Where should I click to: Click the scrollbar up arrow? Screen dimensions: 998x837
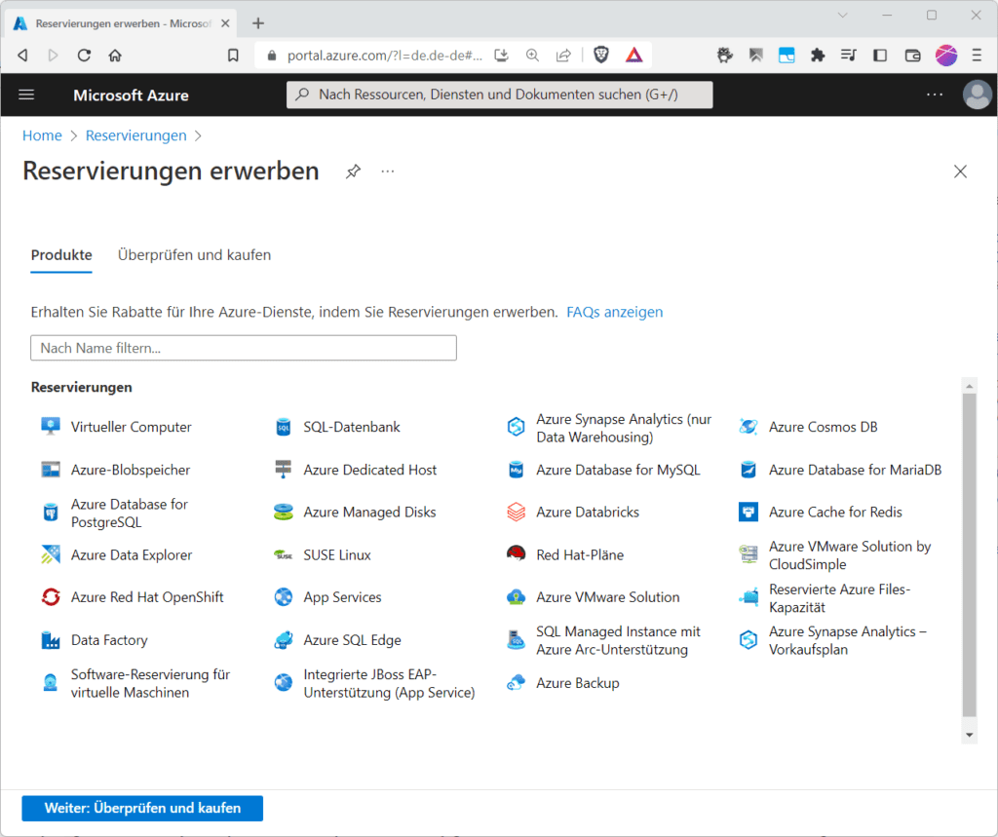(970, 387)
